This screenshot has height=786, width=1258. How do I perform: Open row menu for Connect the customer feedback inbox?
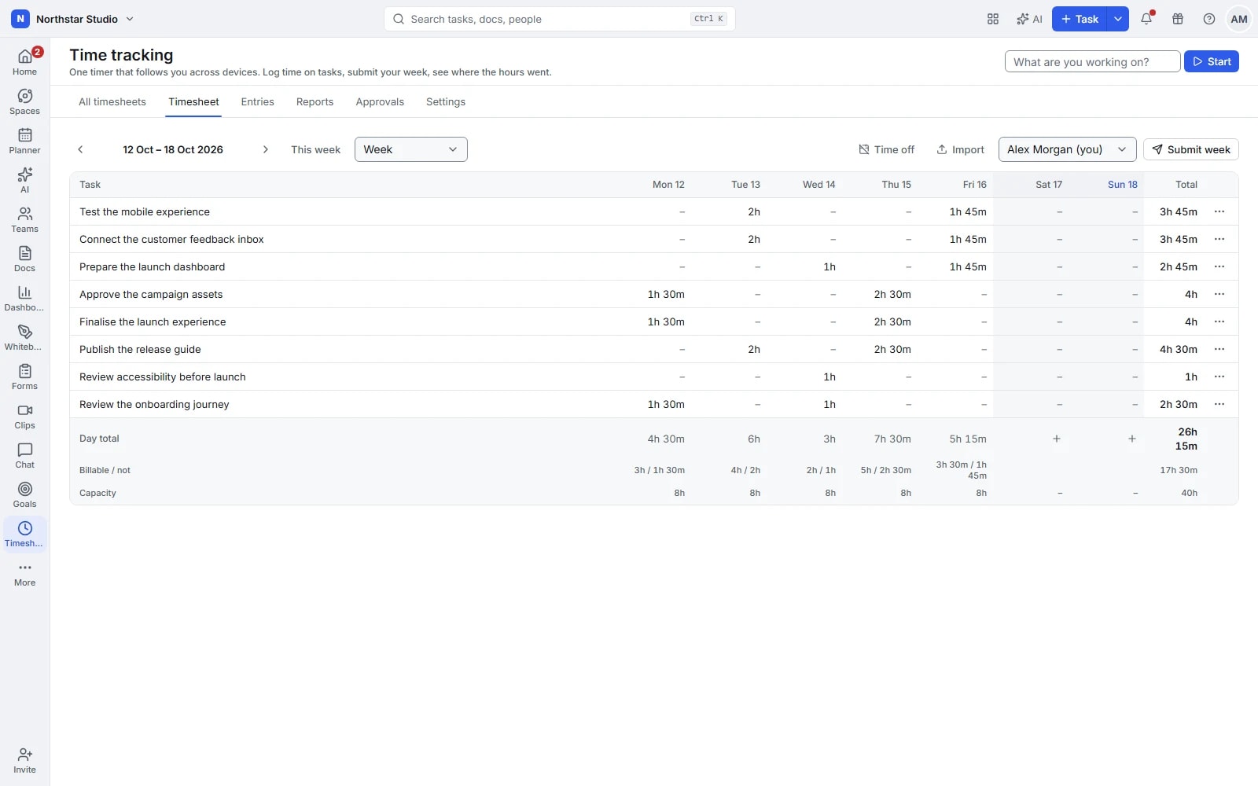pos(1219,239)
